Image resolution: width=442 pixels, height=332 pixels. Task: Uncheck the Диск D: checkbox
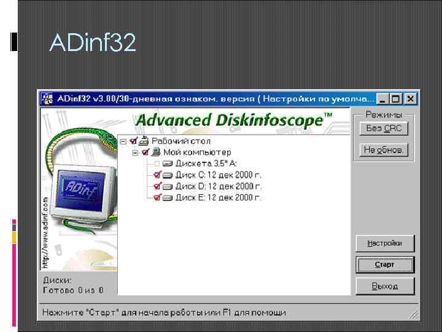tap(157, 186)
